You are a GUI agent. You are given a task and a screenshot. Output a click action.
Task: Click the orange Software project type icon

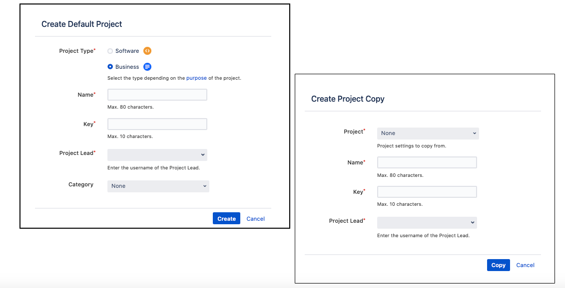[x=147, y=51]
